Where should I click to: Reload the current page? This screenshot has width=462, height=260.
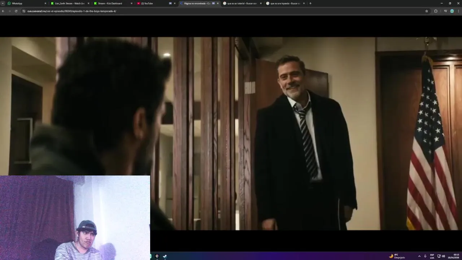click(16, 11)
